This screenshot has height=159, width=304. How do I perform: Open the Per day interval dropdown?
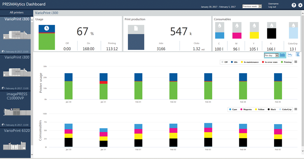tap(271, 55)
